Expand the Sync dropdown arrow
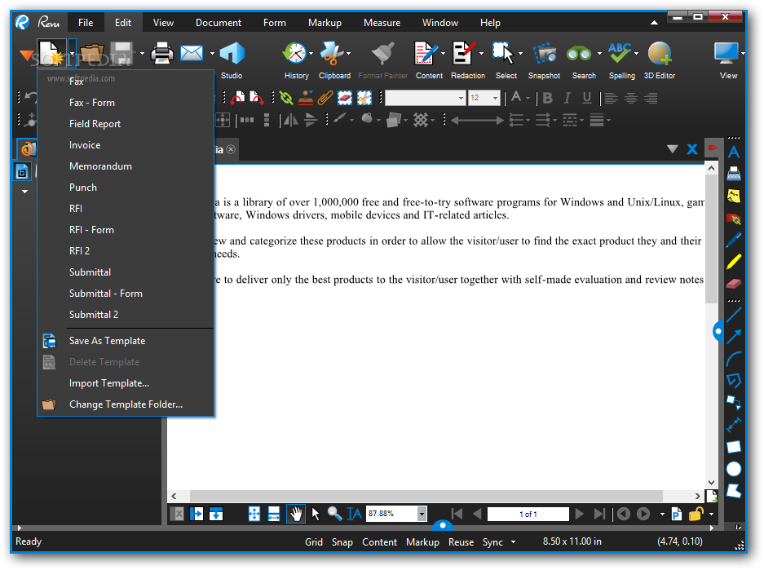The height and width of the screenshot is (570, 764). [x=513, y=541]
